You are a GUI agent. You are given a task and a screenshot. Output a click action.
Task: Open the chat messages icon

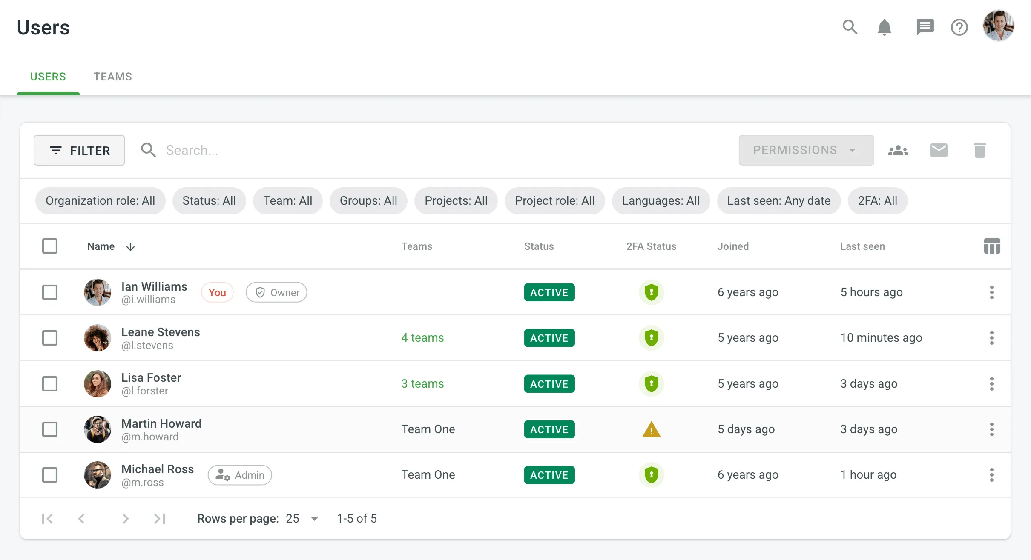(x=925, y=27)
